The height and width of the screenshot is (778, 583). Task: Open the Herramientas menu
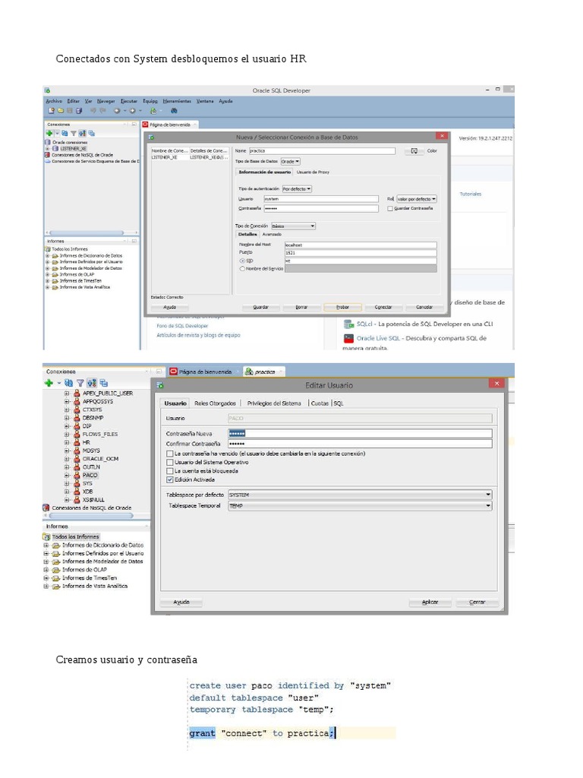[x=176, y=101]
